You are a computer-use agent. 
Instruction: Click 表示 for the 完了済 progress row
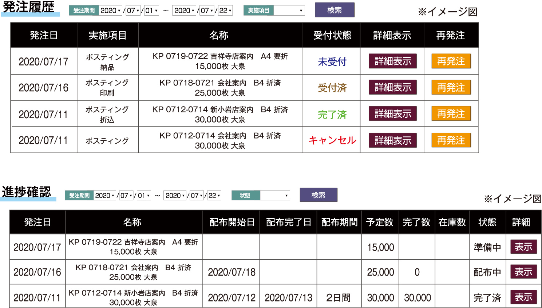[523, 297]
